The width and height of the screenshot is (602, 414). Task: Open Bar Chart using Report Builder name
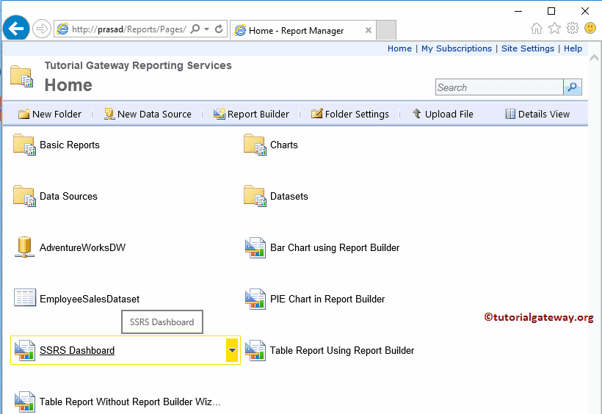coord(335,247)
